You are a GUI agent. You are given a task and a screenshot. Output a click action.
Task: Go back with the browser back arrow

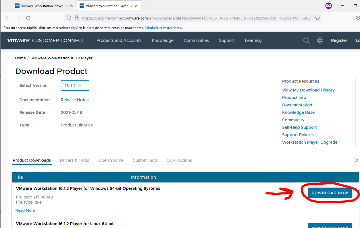coord(7,18)
